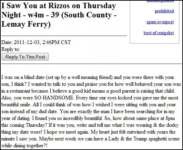Click the cut-off miscategorized link at top
The image size is (183, 150).
[160, 1]
